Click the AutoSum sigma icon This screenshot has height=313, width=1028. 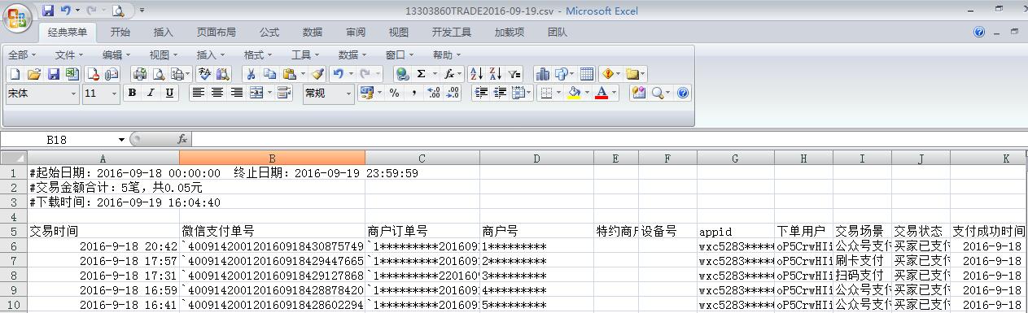coord(421,73)
